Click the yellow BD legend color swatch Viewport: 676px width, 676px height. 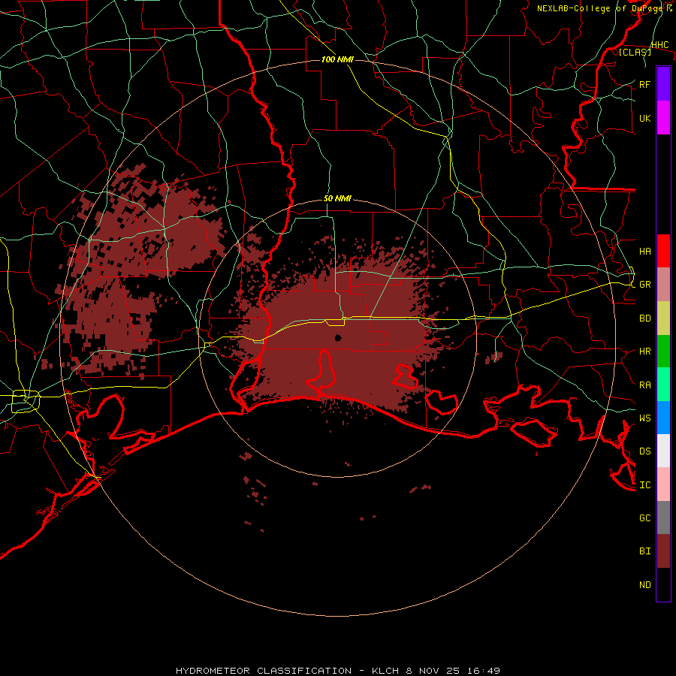[x=663, y=318]
